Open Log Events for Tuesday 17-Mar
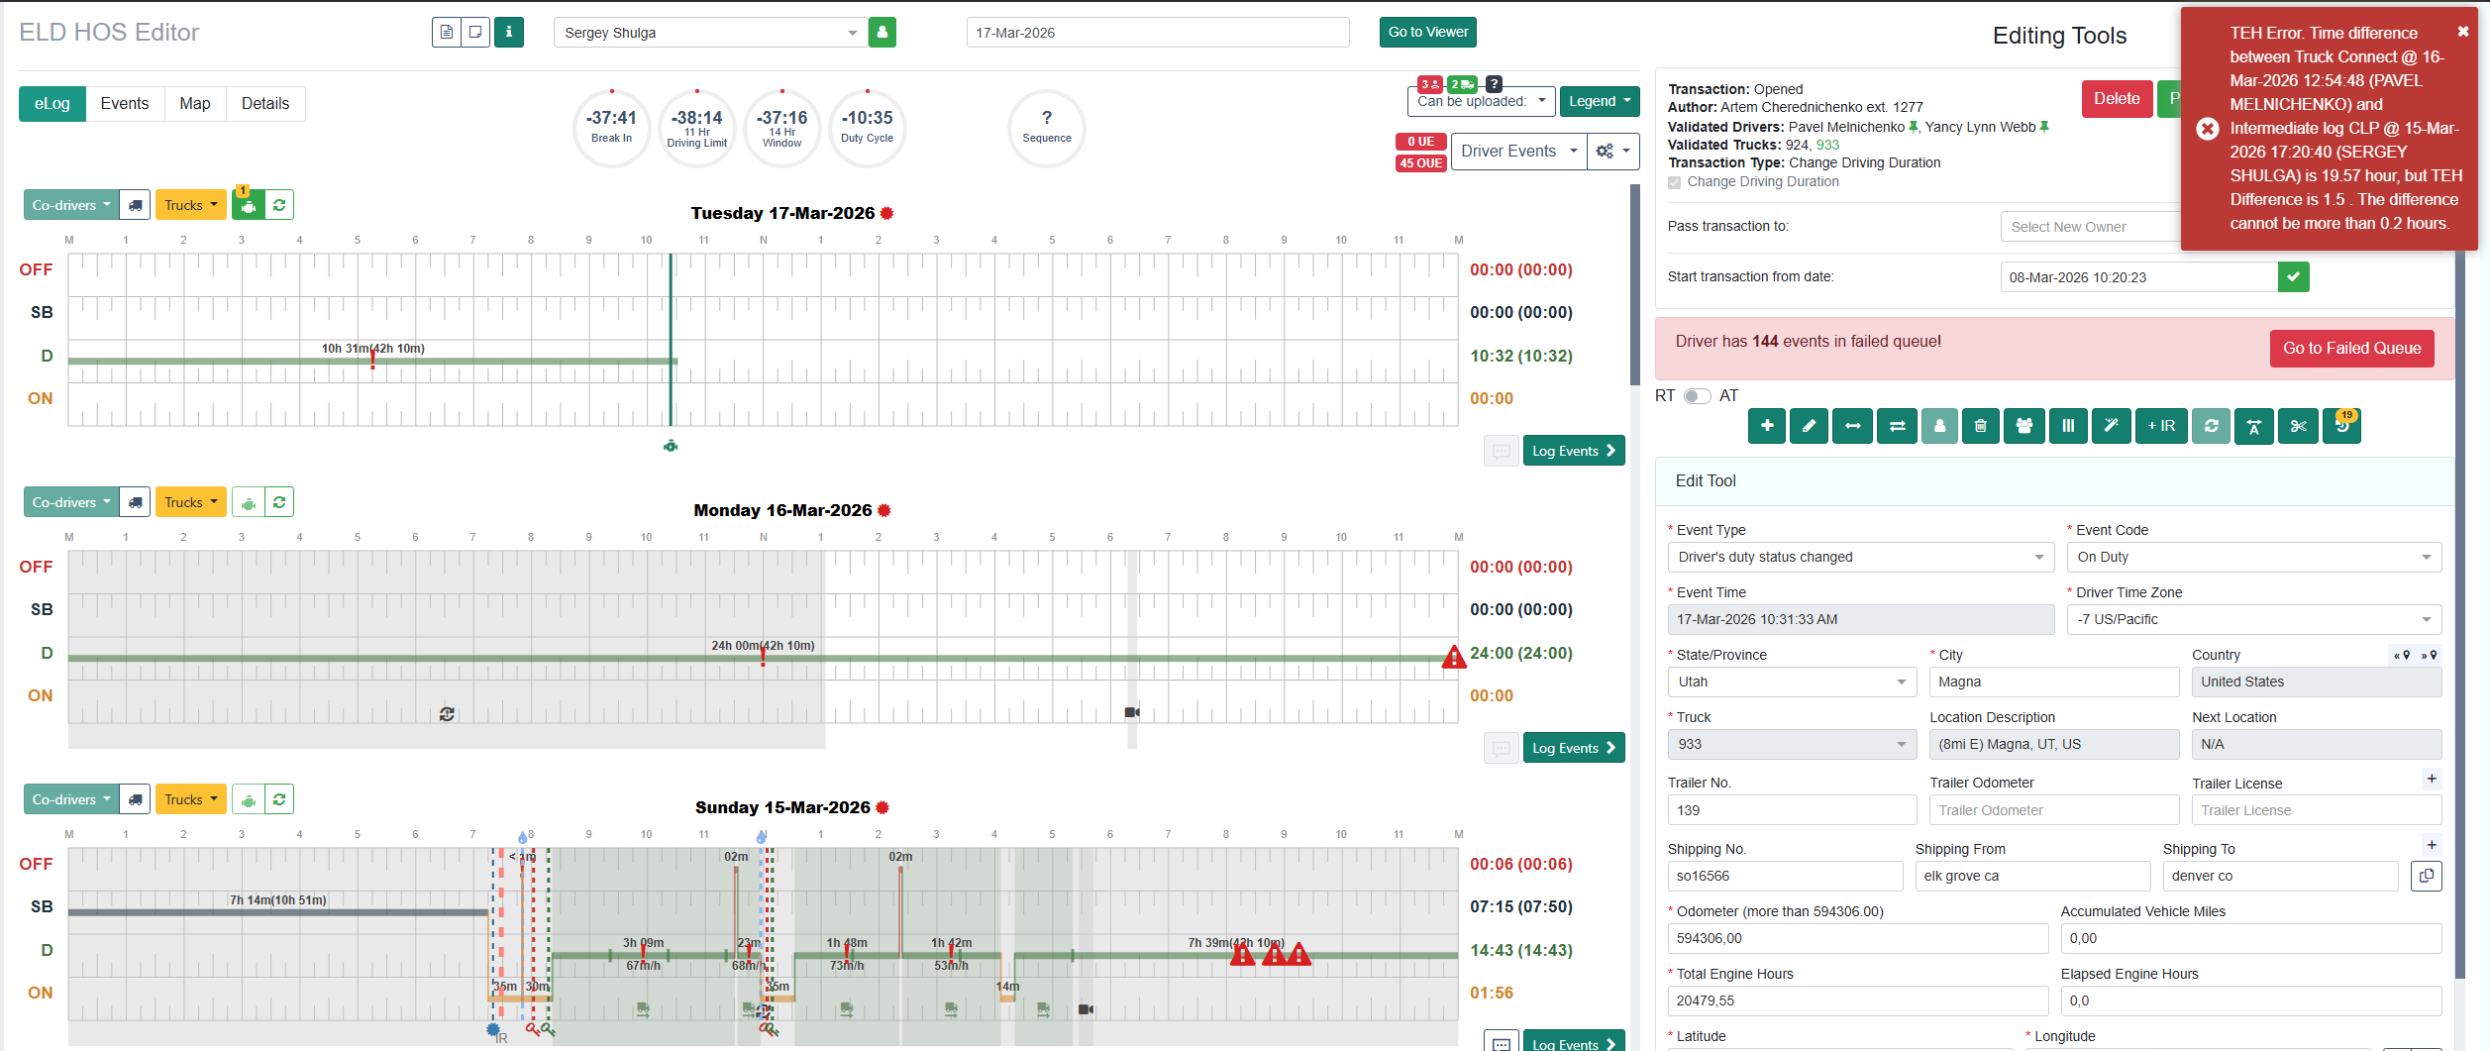Image resolution: width=2490 pixels, height=1051 pixels. (x=1573, y=451)
